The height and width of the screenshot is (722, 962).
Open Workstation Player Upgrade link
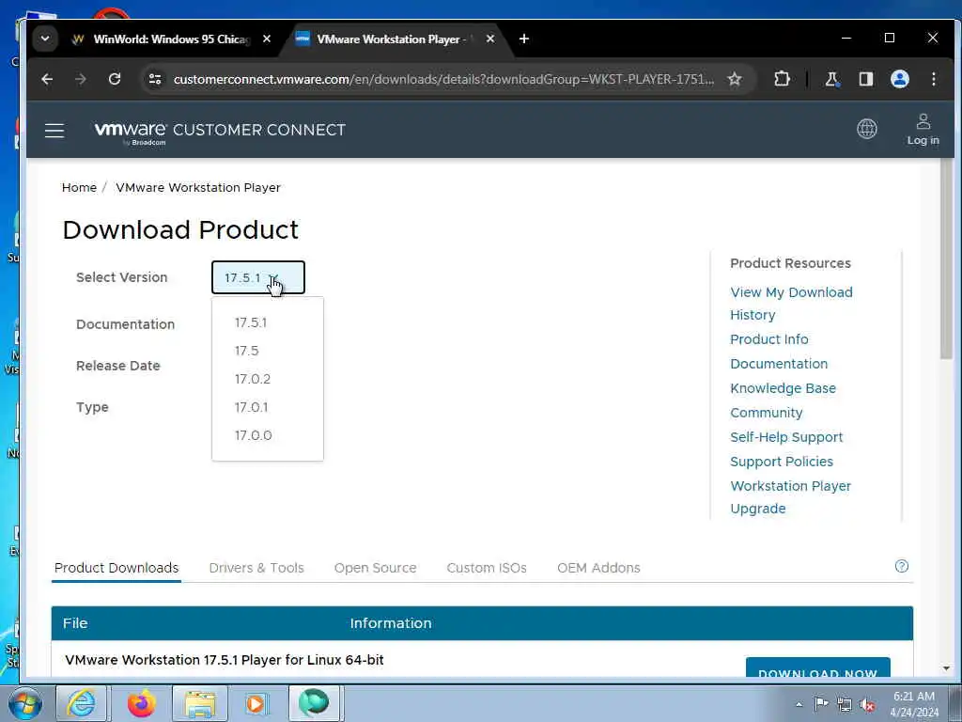click(790, 497)
